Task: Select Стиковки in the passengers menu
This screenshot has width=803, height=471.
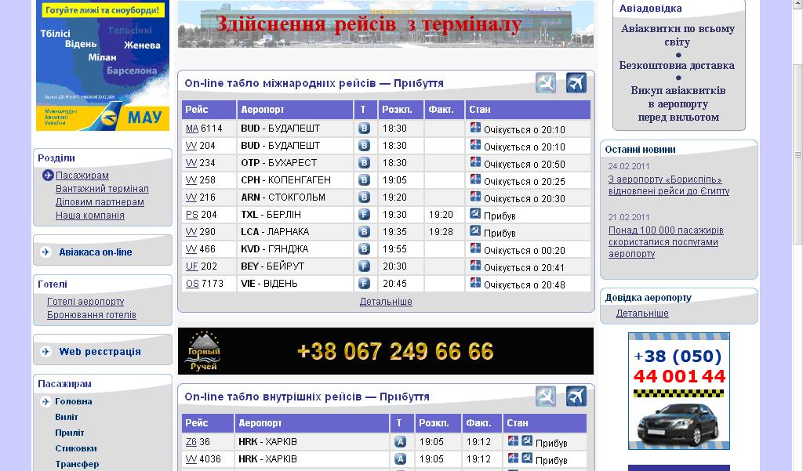Action: tap(75, 448)
